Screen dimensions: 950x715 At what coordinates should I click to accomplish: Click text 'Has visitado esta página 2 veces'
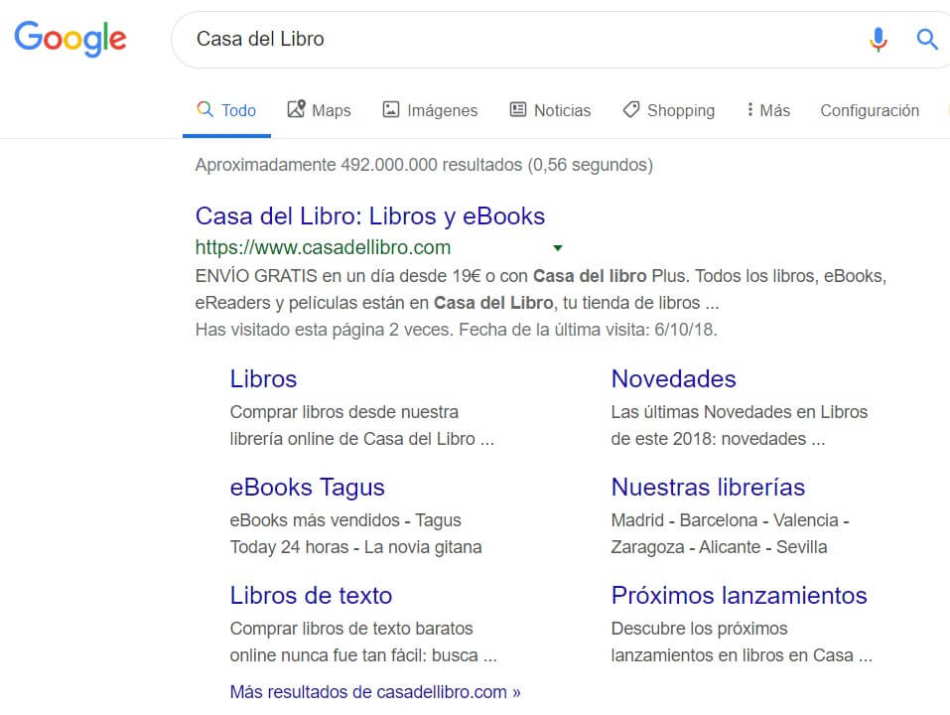click(325, 330)
